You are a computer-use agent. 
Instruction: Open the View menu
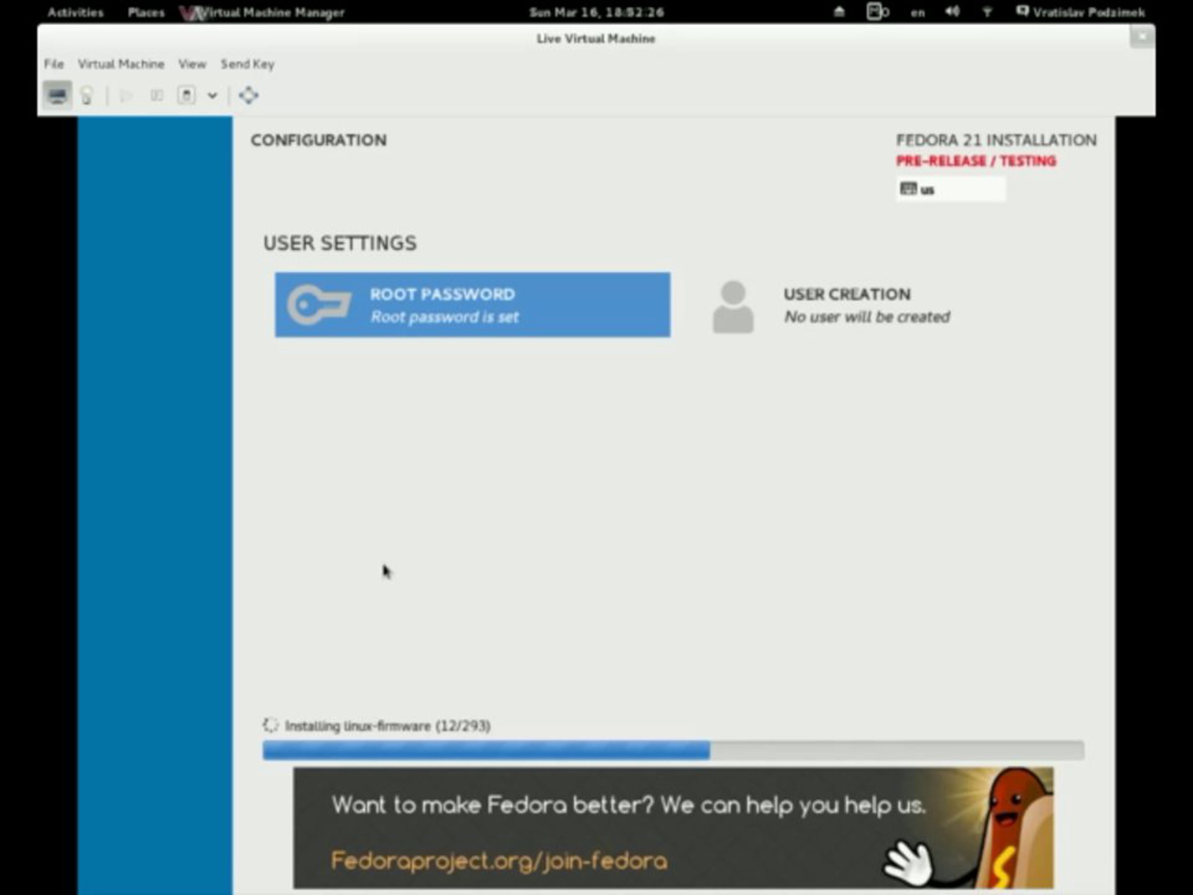(192, 64)
